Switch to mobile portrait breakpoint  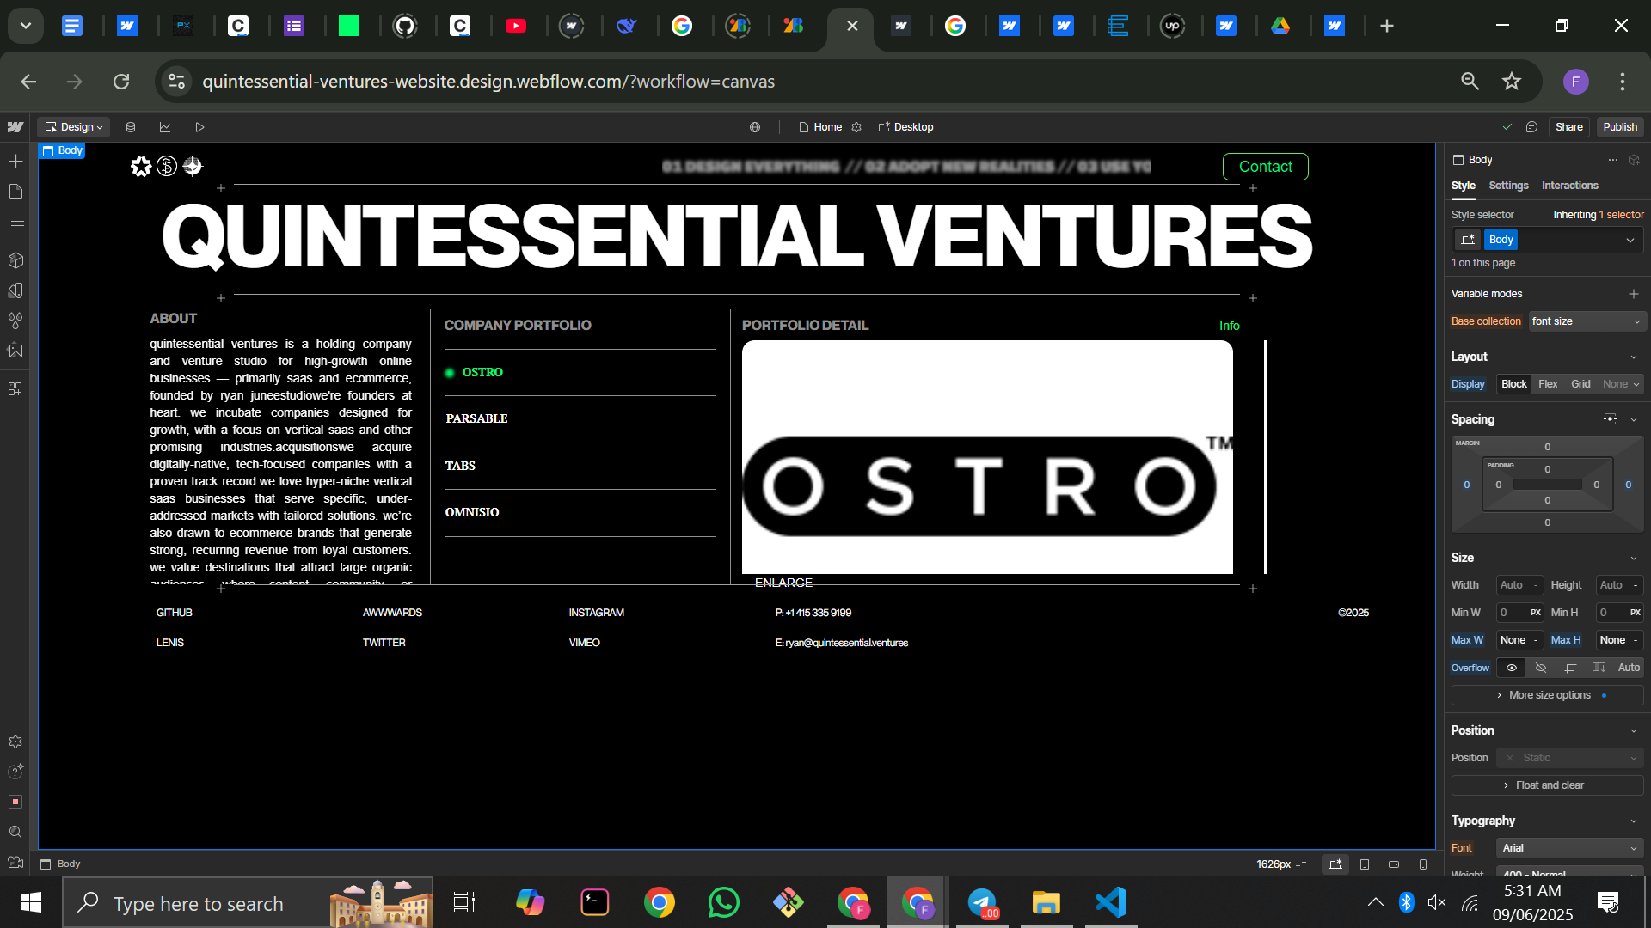pos(1423,864)
